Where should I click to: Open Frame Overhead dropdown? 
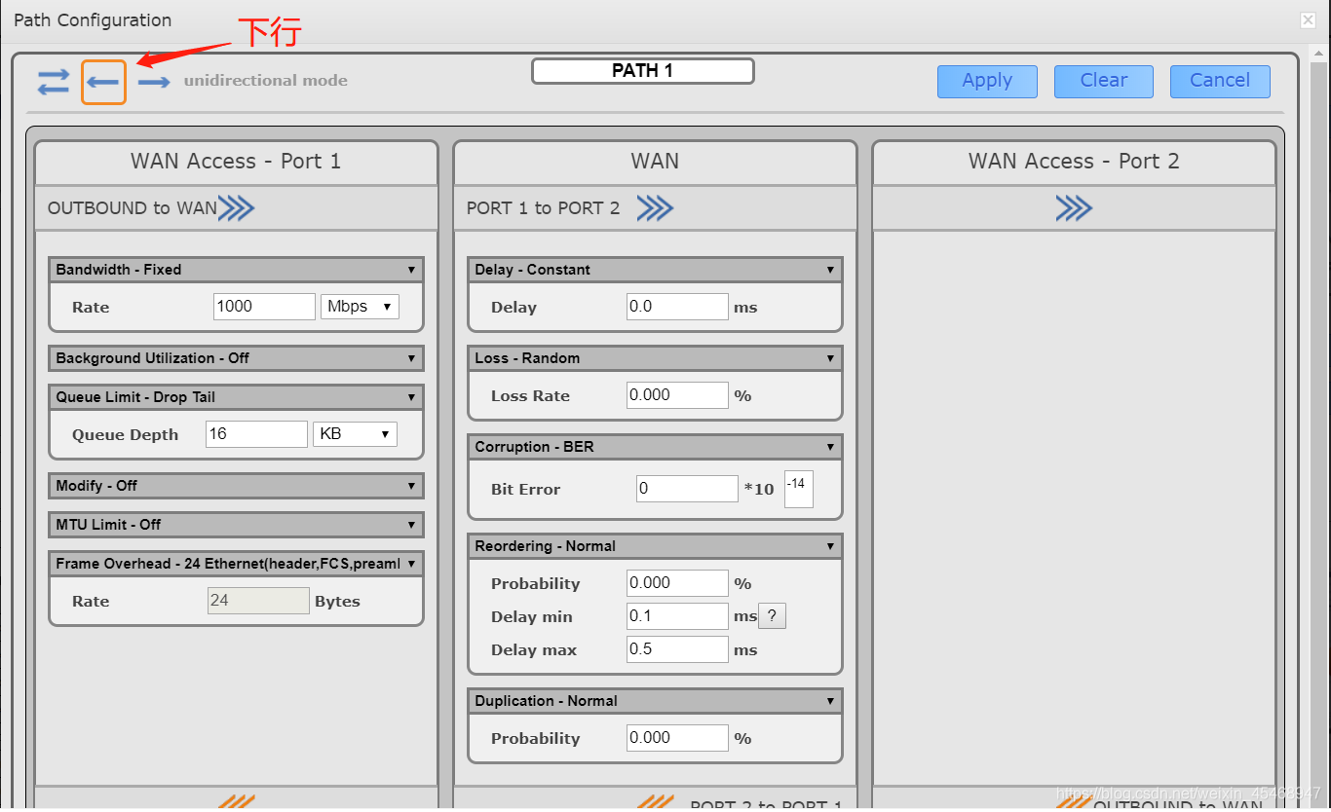pos(236,564)
